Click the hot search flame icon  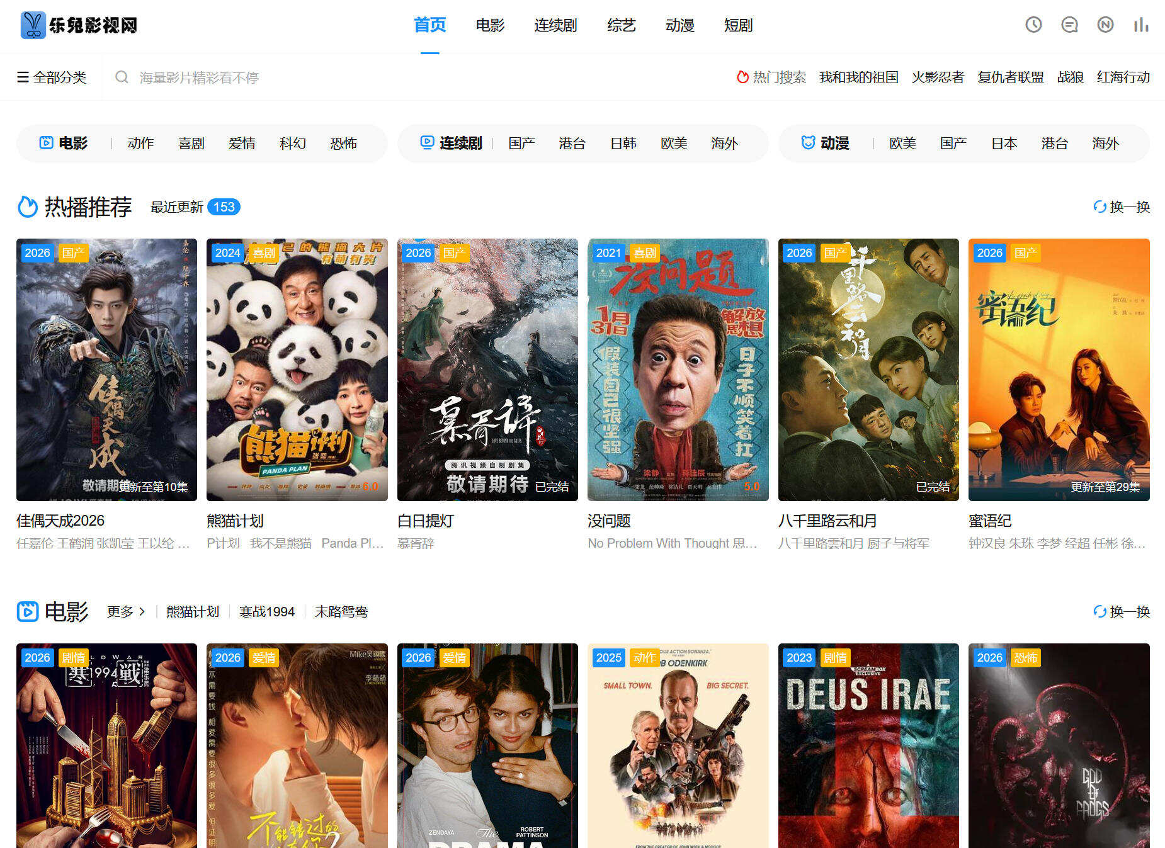(742, 77)
